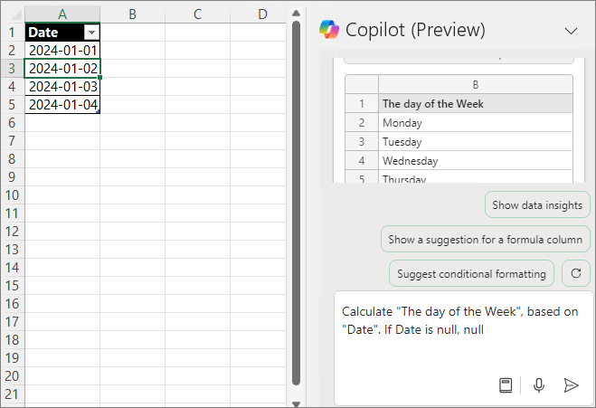Click Show data insights suggestion
The height and width of the screenshot is (408, 596).
[537, 205]
